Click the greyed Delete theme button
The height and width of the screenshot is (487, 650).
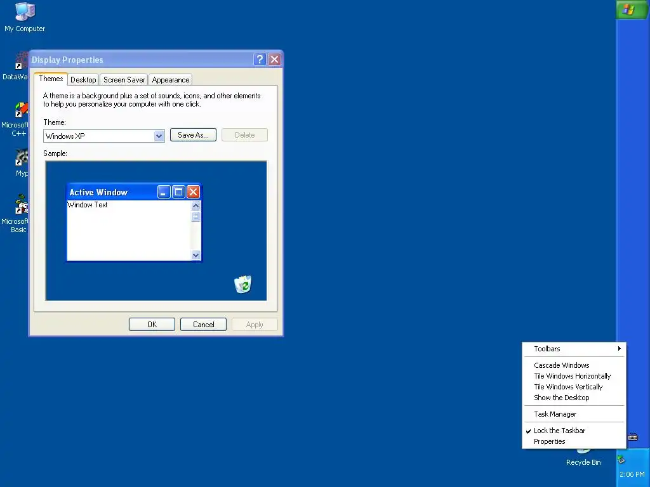pos(244,135)
